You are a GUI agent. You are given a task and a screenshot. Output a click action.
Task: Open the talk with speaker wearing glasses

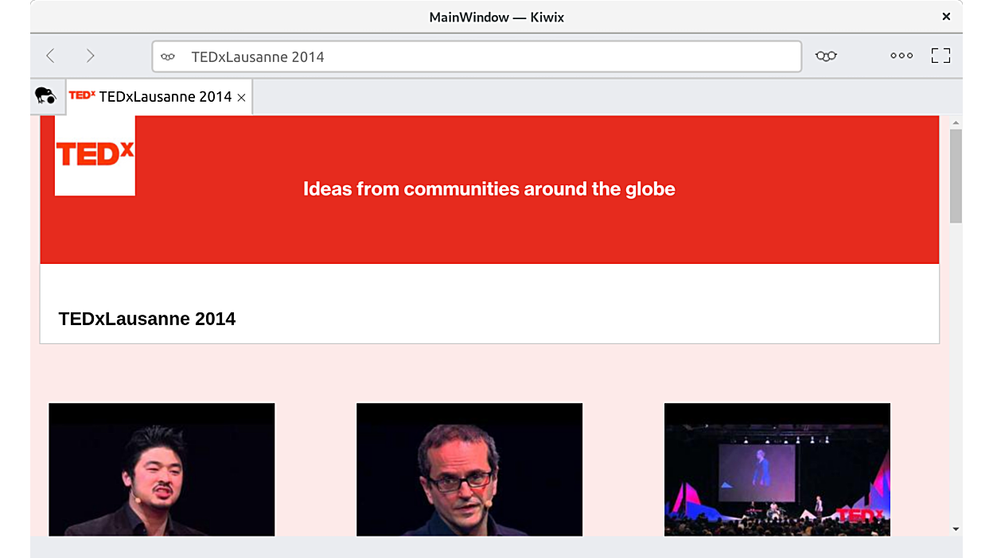click(469, 469)
